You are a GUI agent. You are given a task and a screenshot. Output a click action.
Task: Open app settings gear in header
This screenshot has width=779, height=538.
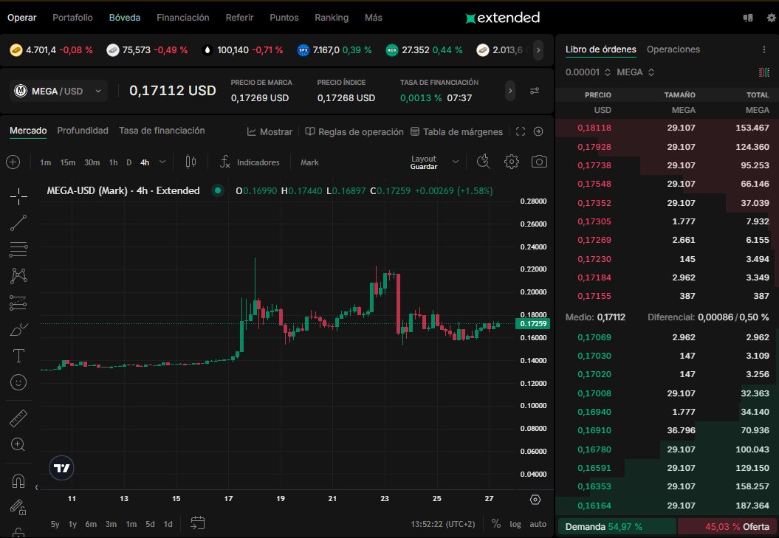coord(771,18)
